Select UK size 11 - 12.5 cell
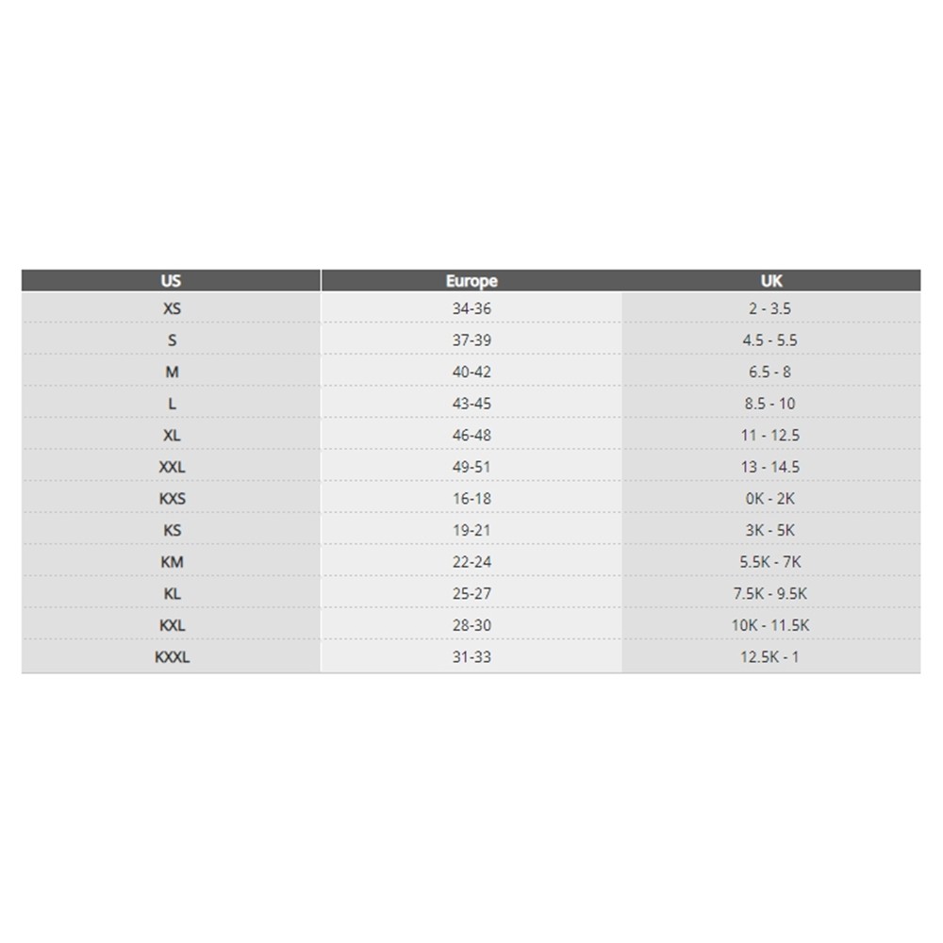The image size is (943, 943). coord(770,435)
